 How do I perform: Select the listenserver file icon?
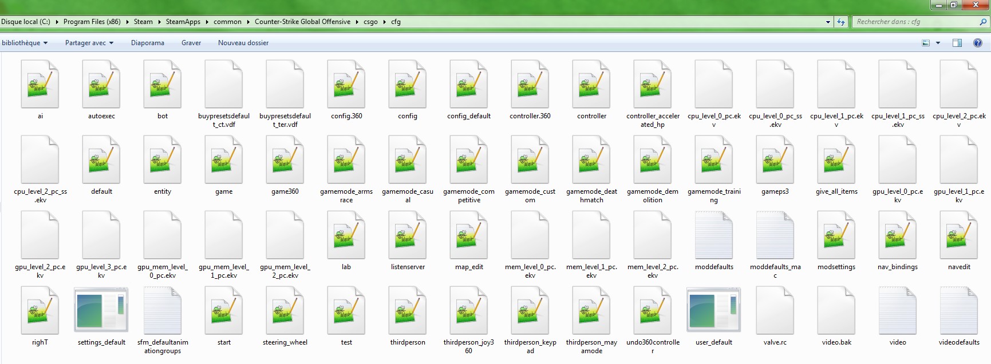408,235
